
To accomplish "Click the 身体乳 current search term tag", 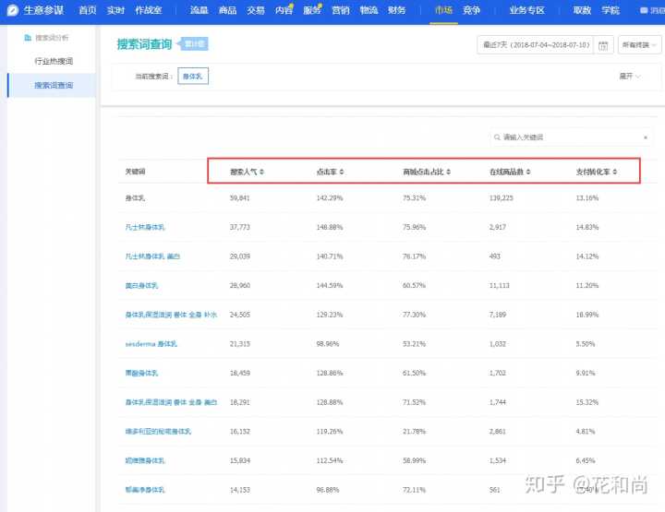I will tap(193, 77).
